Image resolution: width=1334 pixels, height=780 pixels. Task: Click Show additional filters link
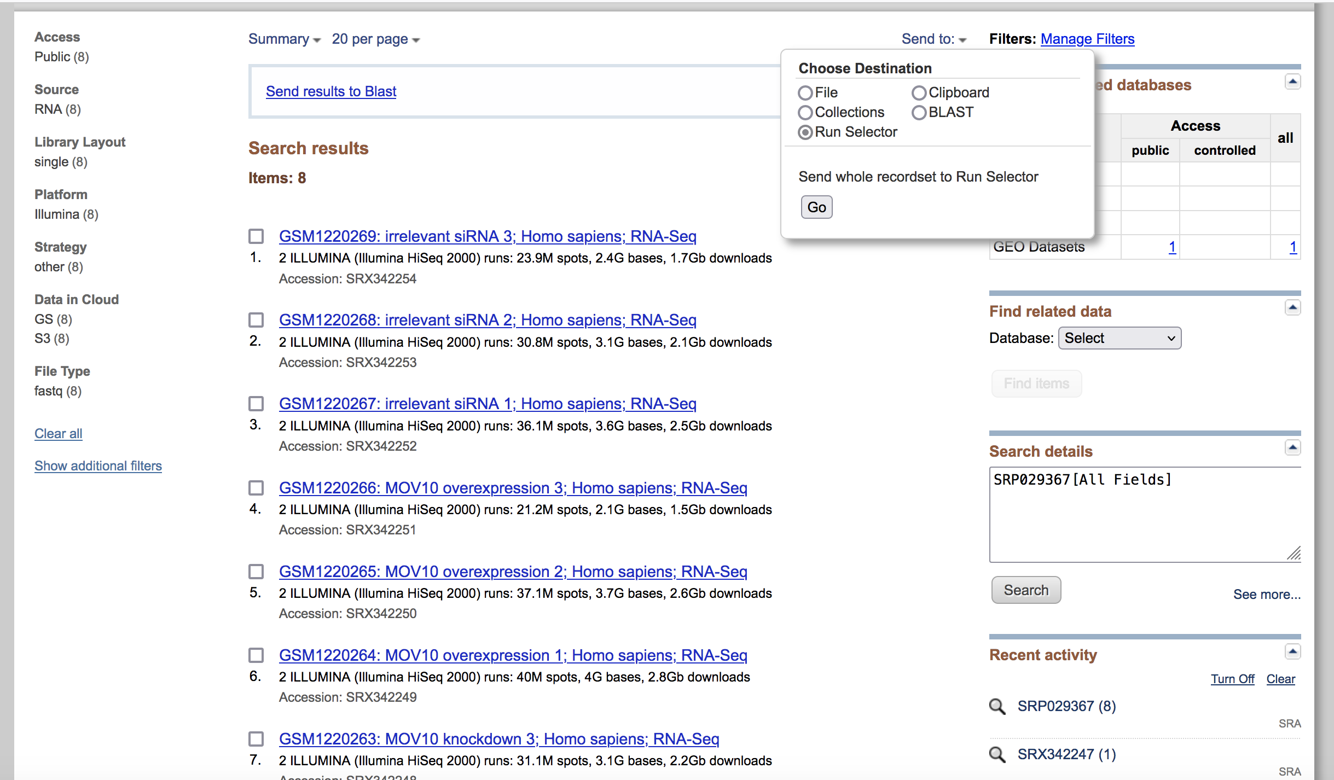(98, 465)
